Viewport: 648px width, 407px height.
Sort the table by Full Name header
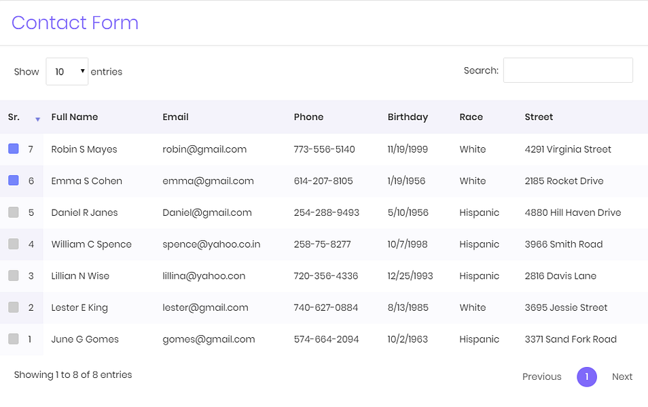75,117
